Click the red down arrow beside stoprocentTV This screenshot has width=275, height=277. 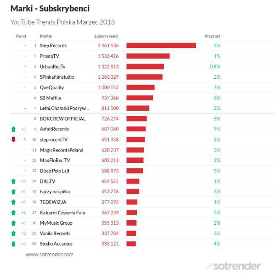pos(13,139)
